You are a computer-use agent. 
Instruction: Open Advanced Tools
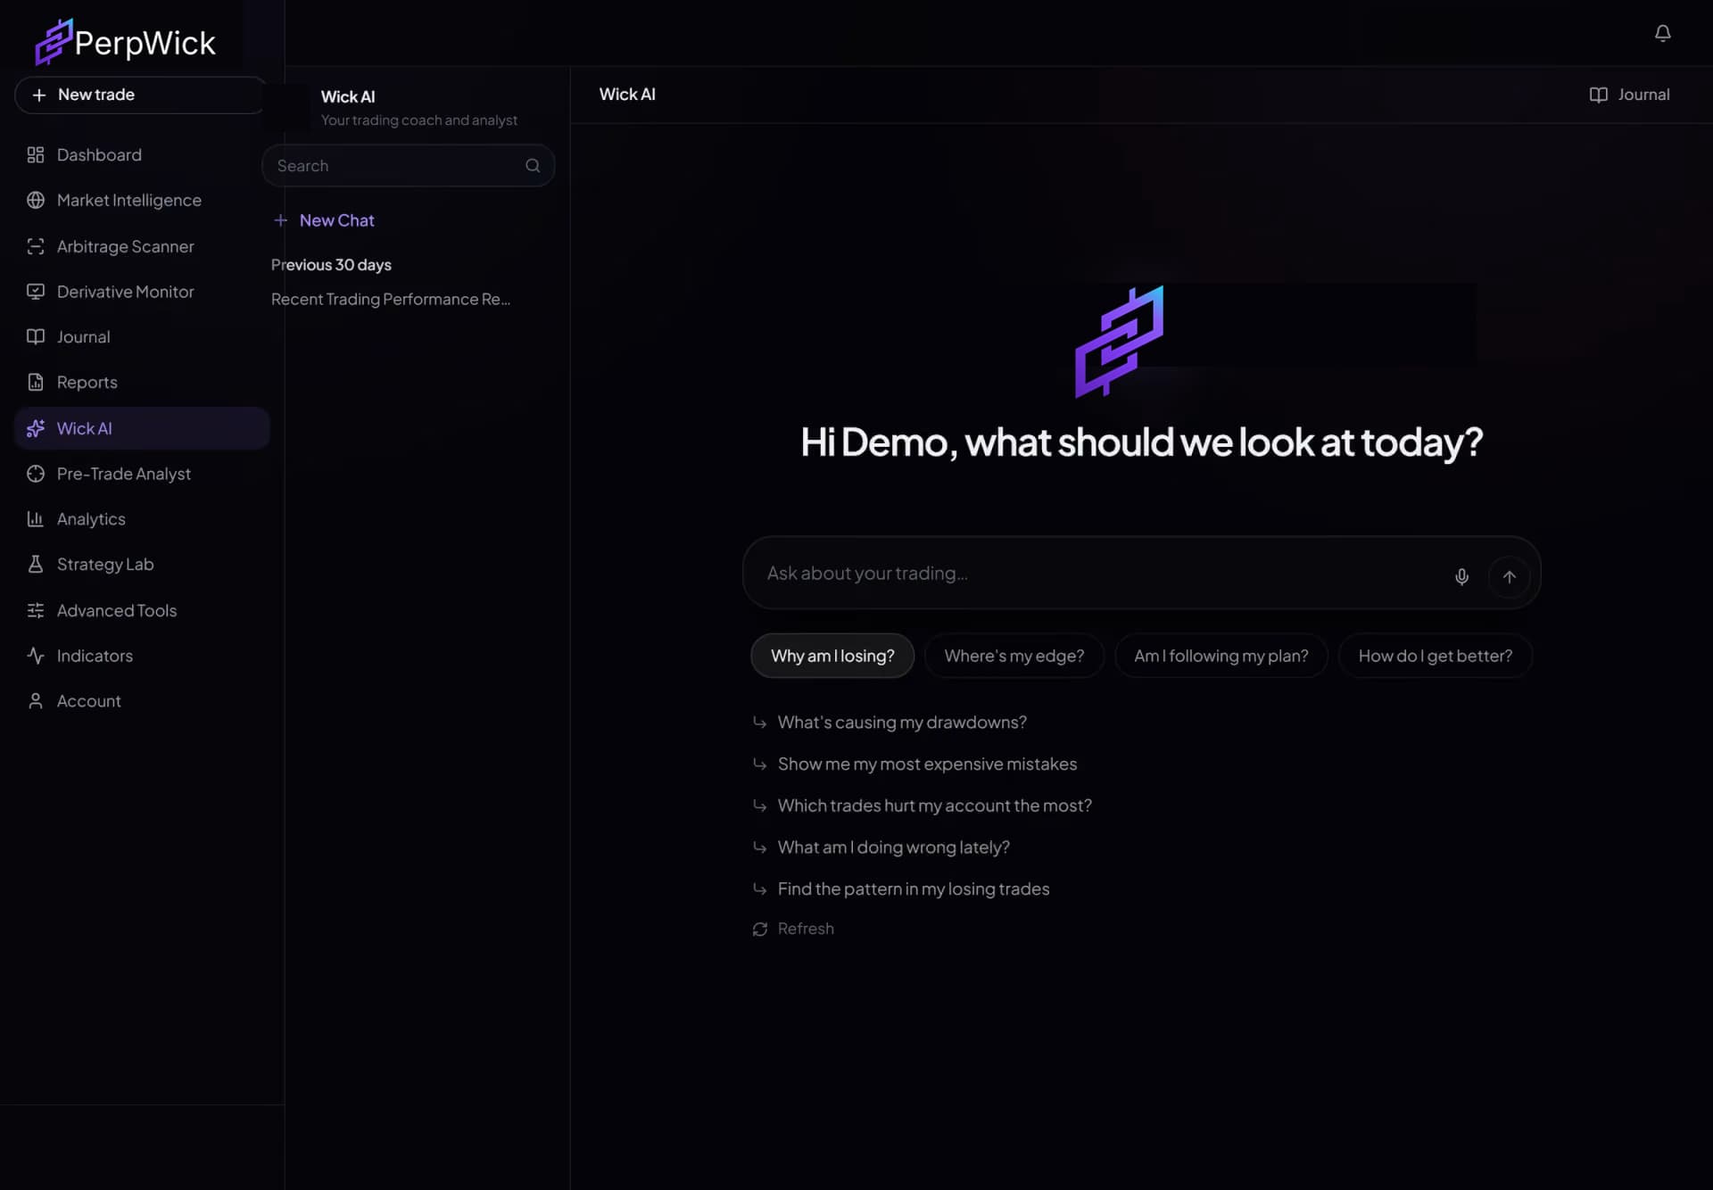(142, 610)
